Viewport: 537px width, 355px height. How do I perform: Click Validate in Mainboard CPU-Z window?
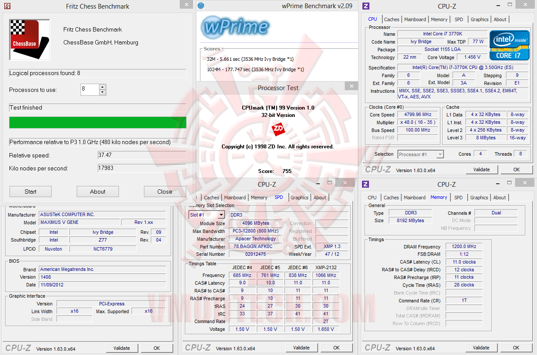point(122,348)
